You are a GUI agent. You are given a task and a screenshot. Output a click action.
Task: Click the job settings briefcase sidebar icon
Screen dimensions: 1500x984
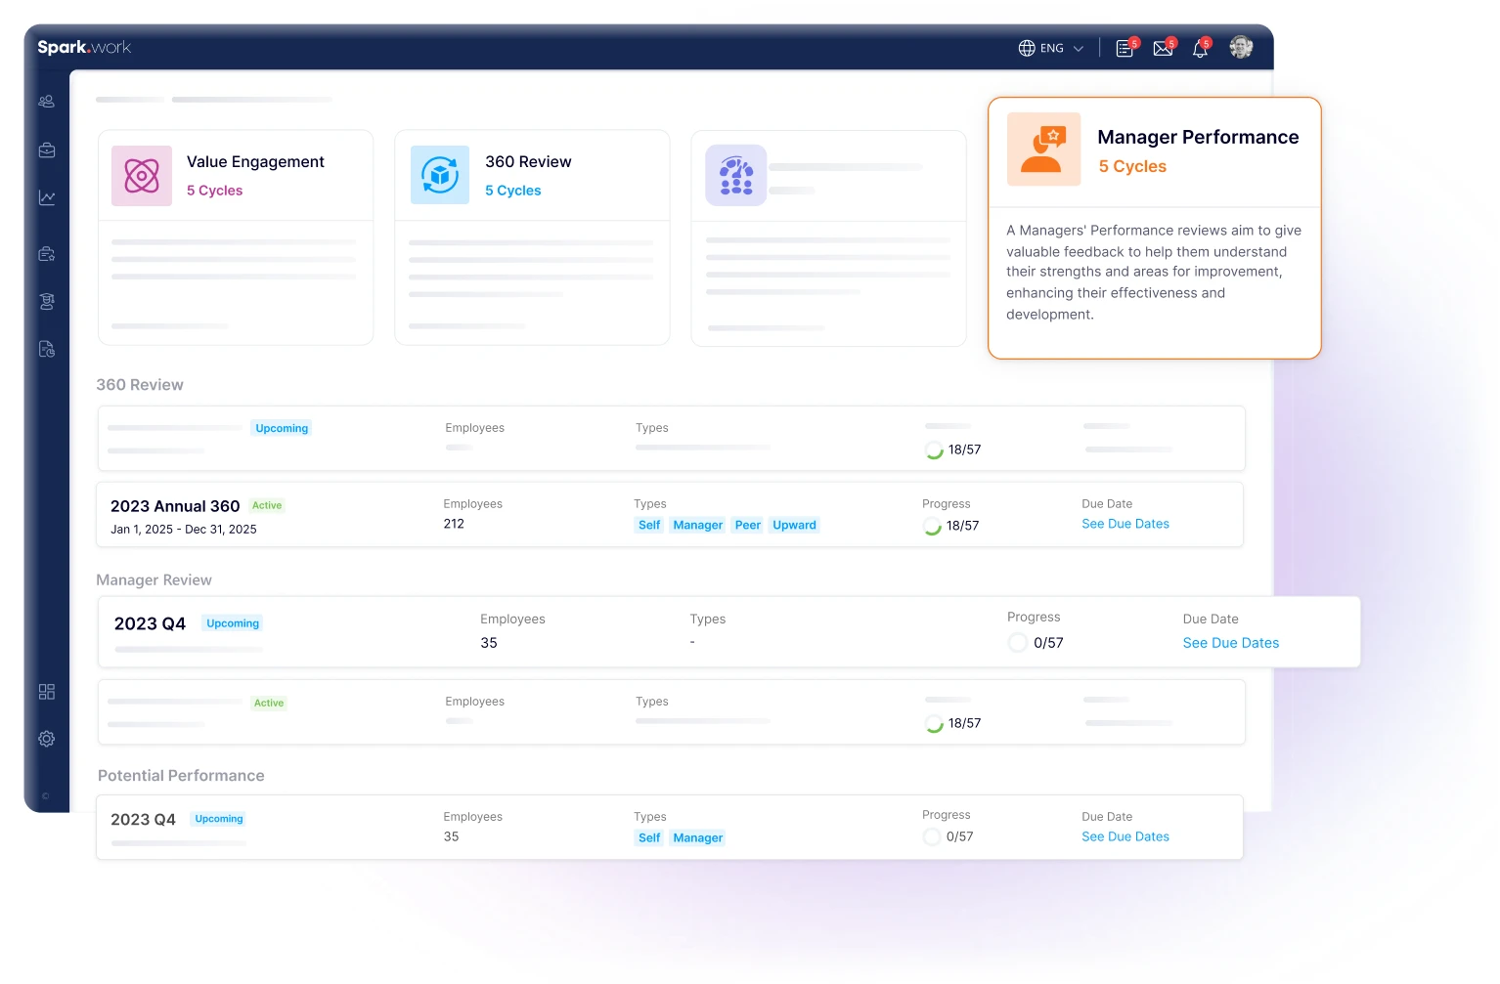tap(46, 254)
